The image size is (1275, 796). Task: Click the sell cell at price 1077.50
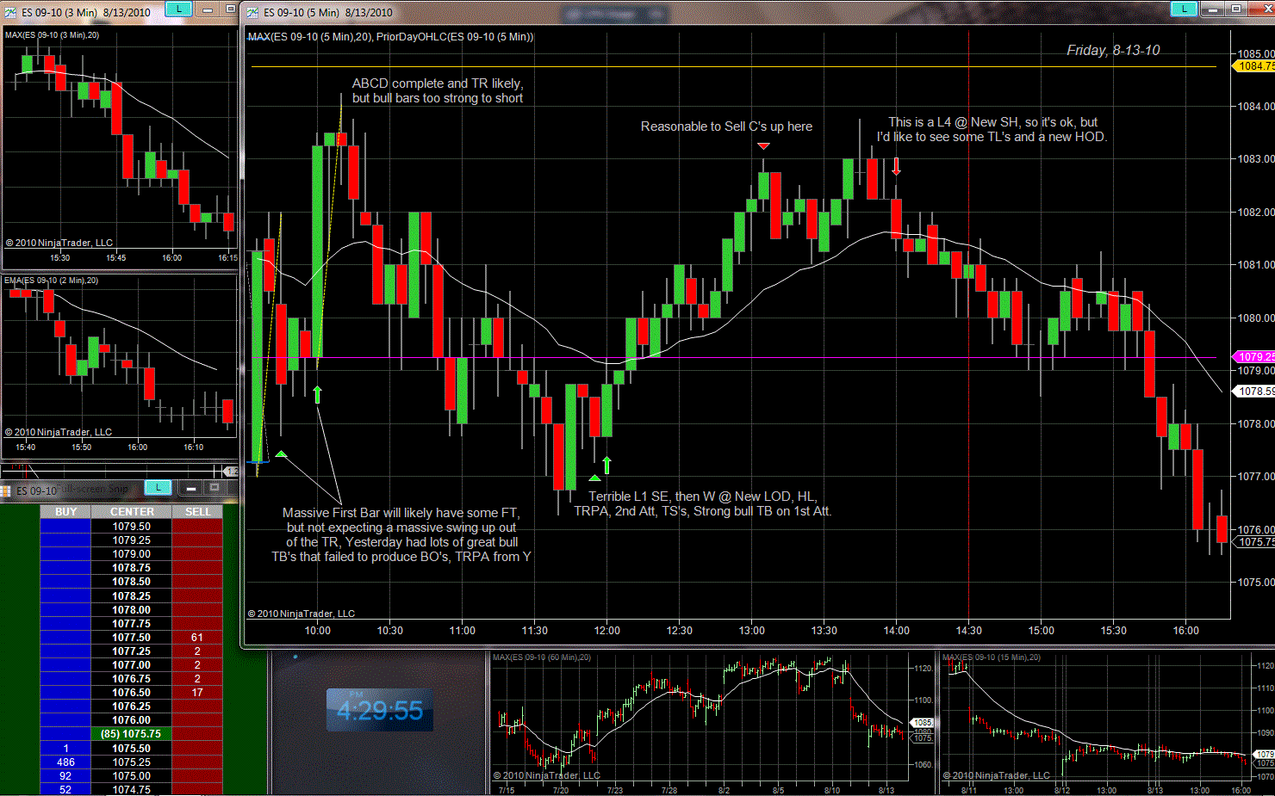197,638
